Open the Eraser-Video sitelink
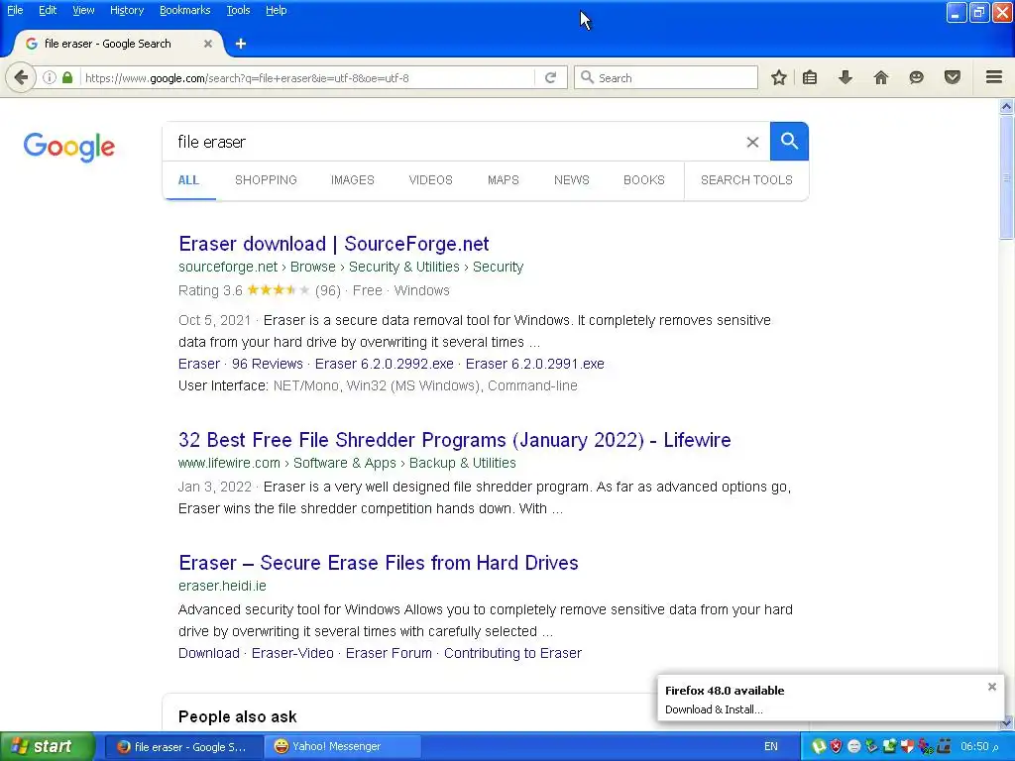The height and width of the screenshot is (761, 1015). (292, 653)
